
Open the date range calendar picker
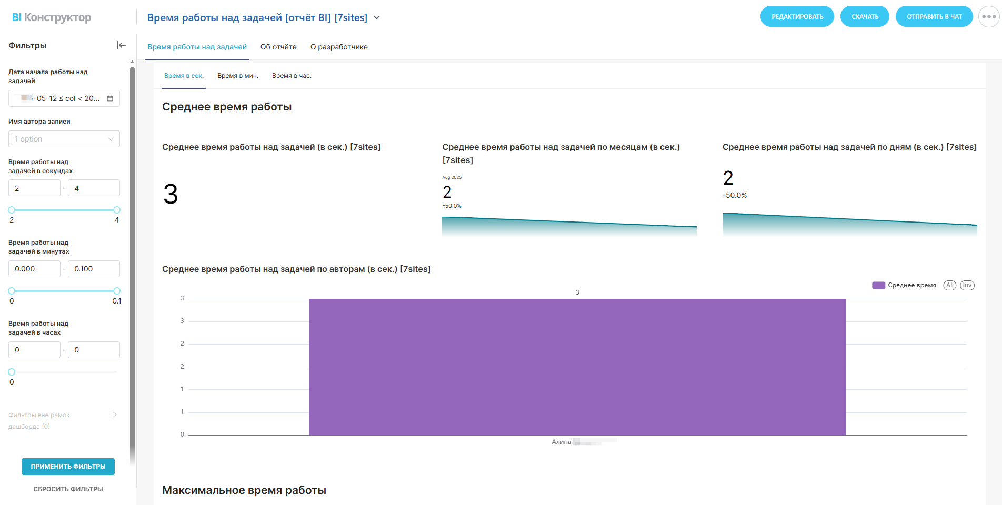tap(110, 98)
